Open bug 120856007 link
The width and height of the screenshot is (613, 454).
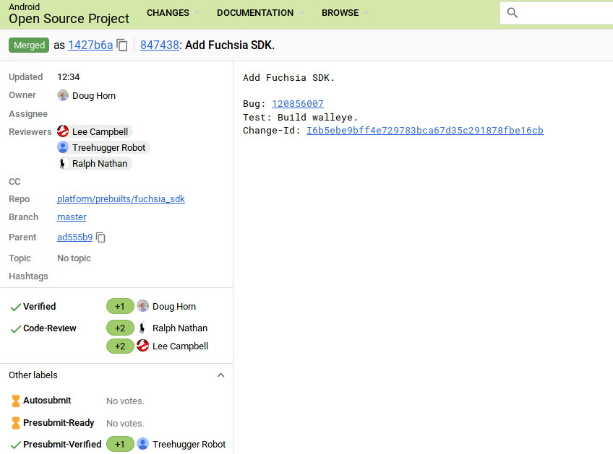[x=298, y=103]
